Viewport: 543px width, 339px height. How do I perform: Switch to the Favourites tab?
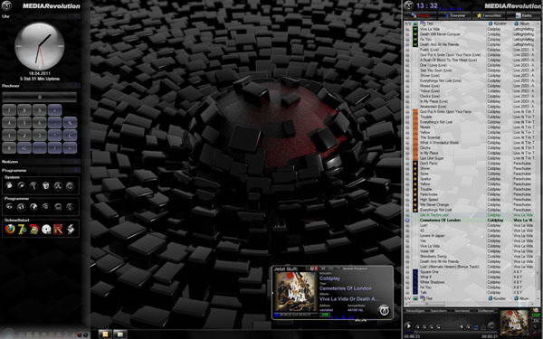point(489,15)
